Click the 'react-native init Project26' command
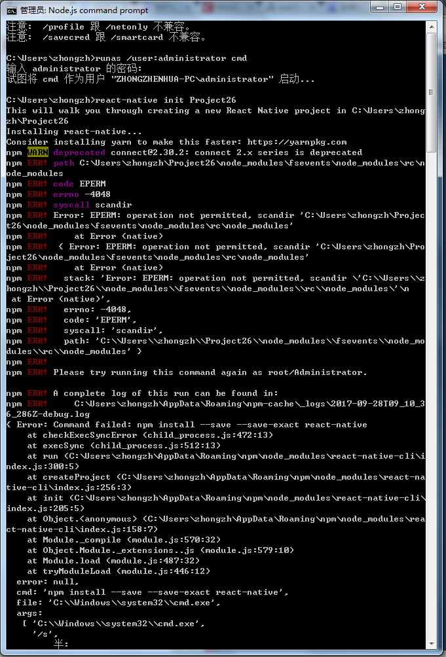 122,100
